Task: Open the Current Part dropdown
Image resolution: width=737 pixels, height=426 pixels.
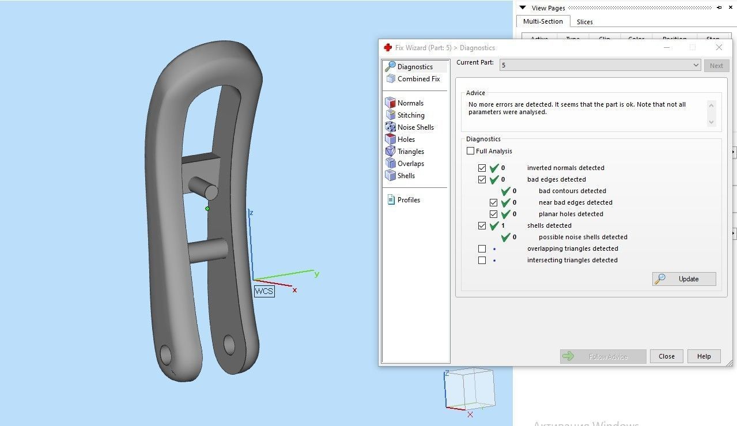Action: click(600, 65)
